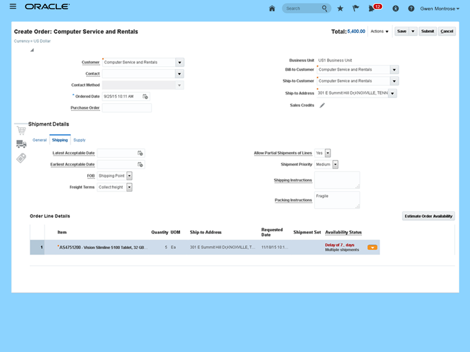Image resolution: width=470 pixels, height=352 pixels.
Task: Open notifications bell with 12 badge
Action: (x=375, y=8)
